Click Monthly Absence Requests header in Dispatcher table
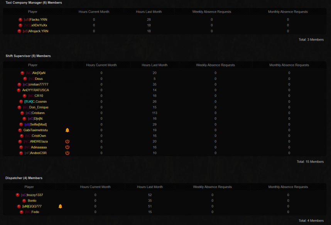Image resolution: width=331 pixels, height=225 pixels. click(x=288, y=187)
